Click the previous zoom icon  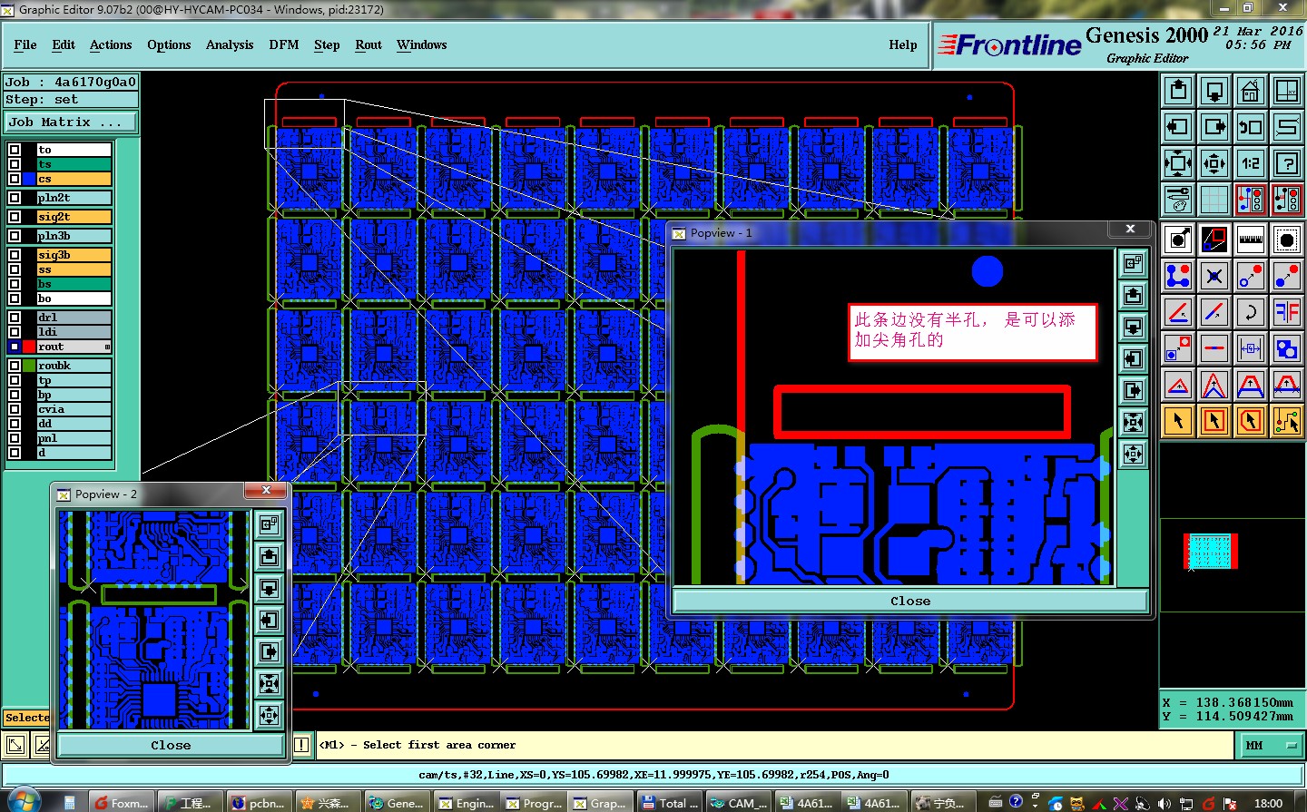coord(1251,127)
